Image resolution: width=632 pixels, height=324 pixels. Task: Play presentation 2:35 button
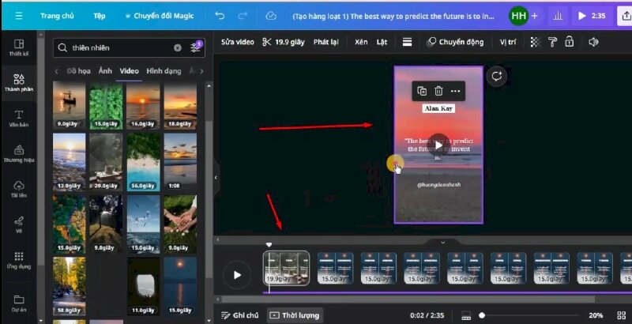(591, 16)
